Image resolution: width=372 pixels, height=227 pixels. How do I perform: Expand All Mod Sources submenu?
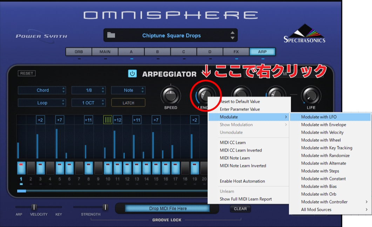pos(330,210)
